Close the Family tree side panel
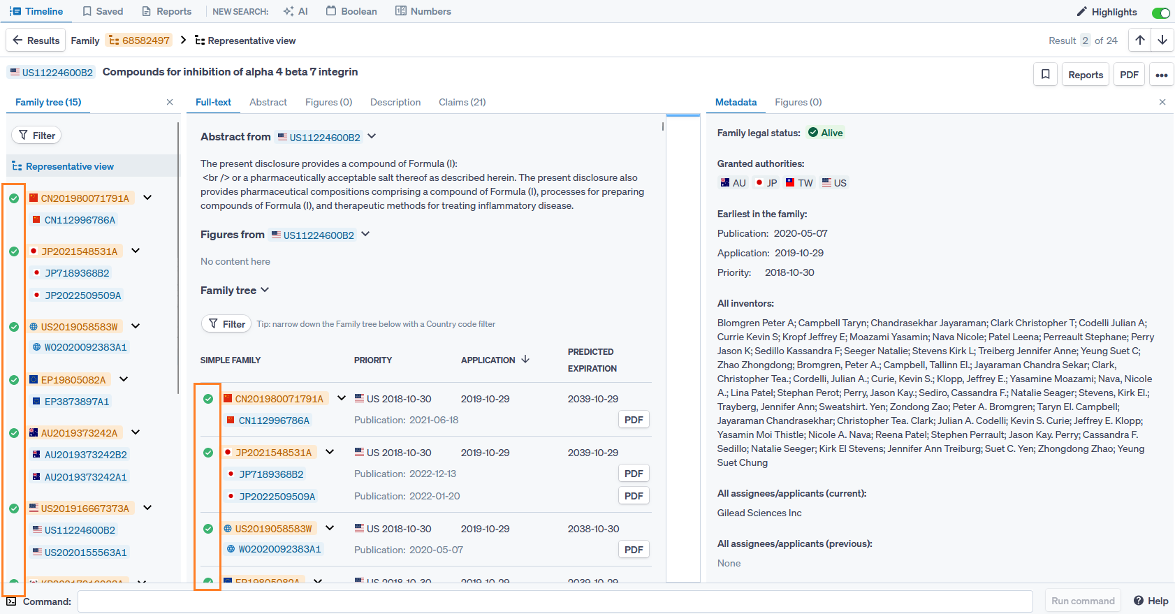The image size is (1175, 614). tap(170, 102)
